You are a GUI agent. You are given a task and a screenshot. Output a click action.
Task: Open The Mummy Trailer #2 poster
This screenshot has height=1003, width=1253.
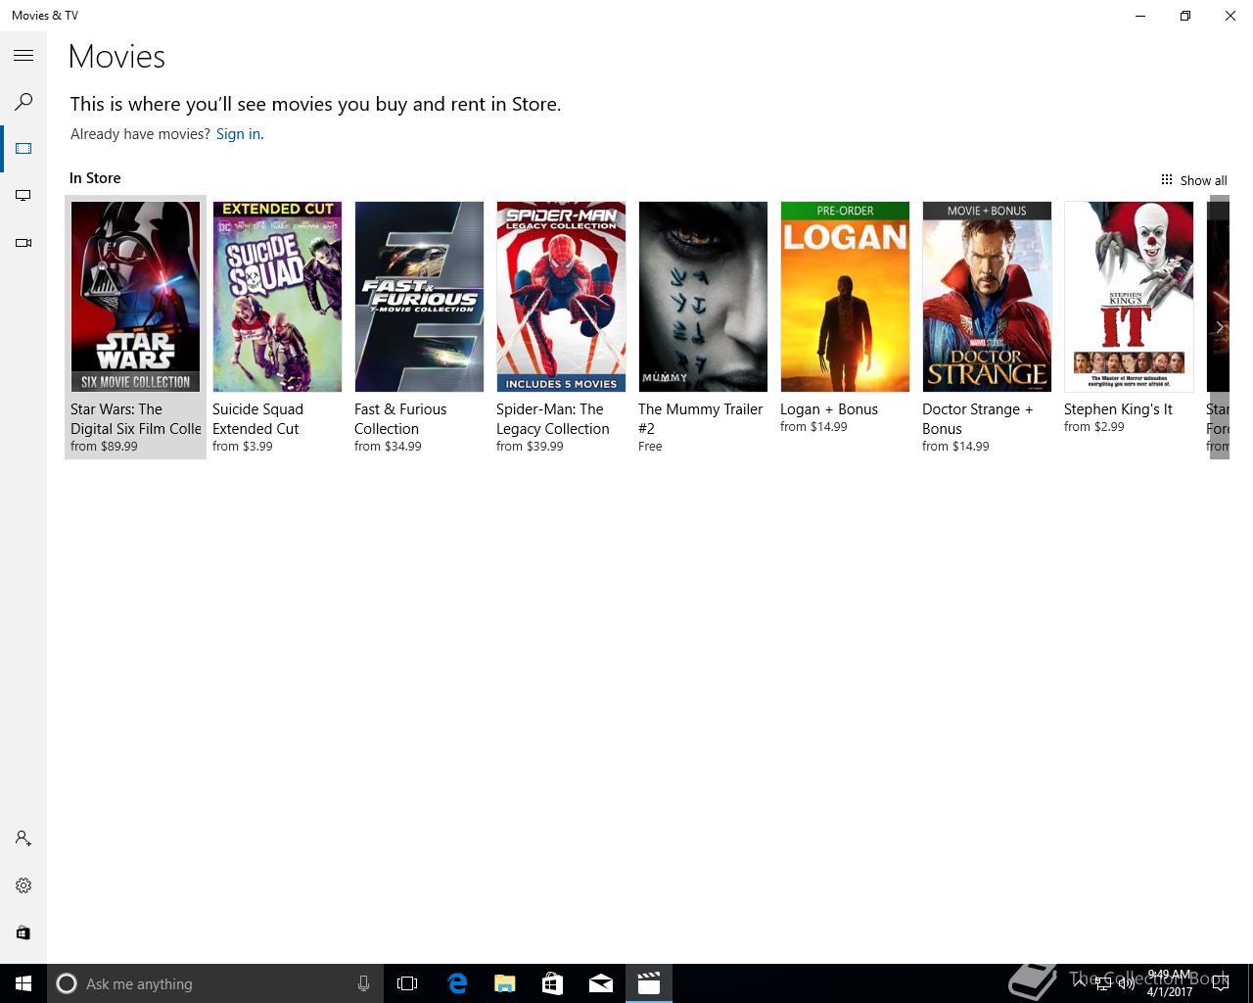pyautogui.click(x=703, y=297)
